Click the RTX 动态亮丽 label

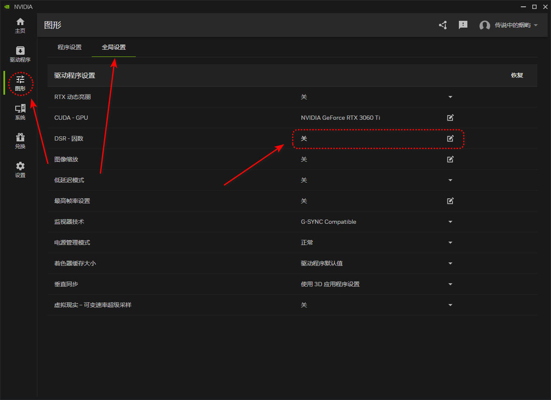73,97
